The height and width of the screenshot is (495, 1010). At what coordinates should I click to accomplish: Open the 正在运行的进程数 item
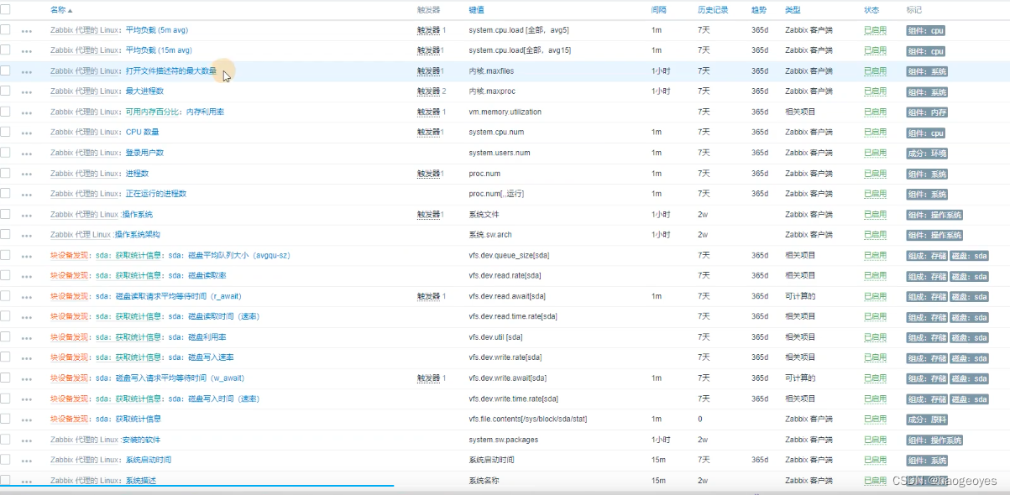click(x=156, y=194)
